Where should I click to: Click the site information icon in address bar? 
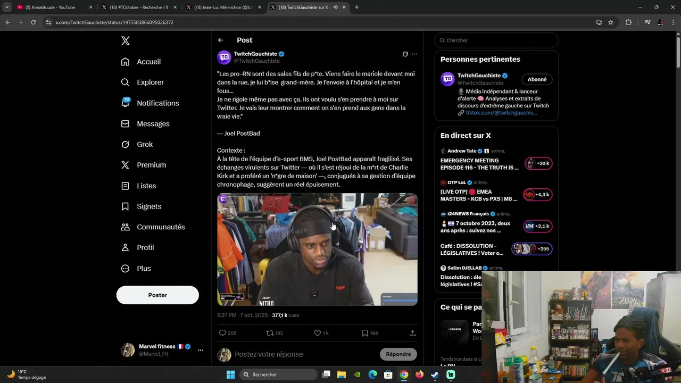(x=48, y=22)
